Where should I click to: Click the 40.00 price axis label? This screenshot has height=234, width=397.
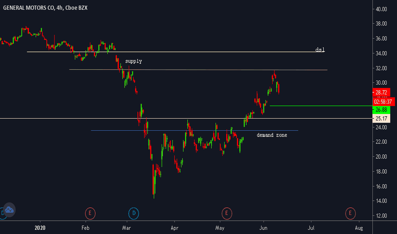[381, 9]
